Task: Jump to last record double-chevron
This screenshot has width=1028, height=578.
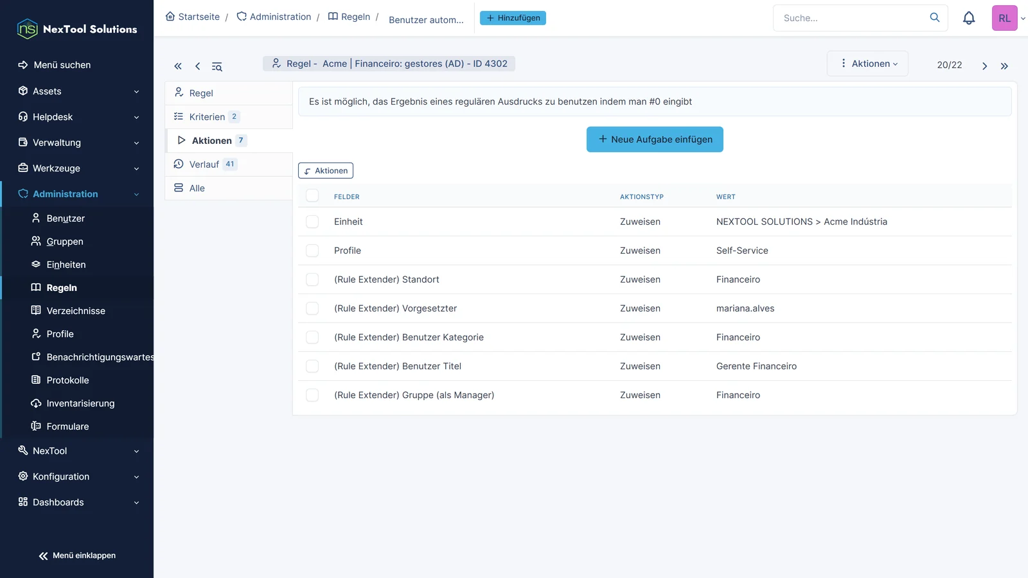Action: [1004, 66]
